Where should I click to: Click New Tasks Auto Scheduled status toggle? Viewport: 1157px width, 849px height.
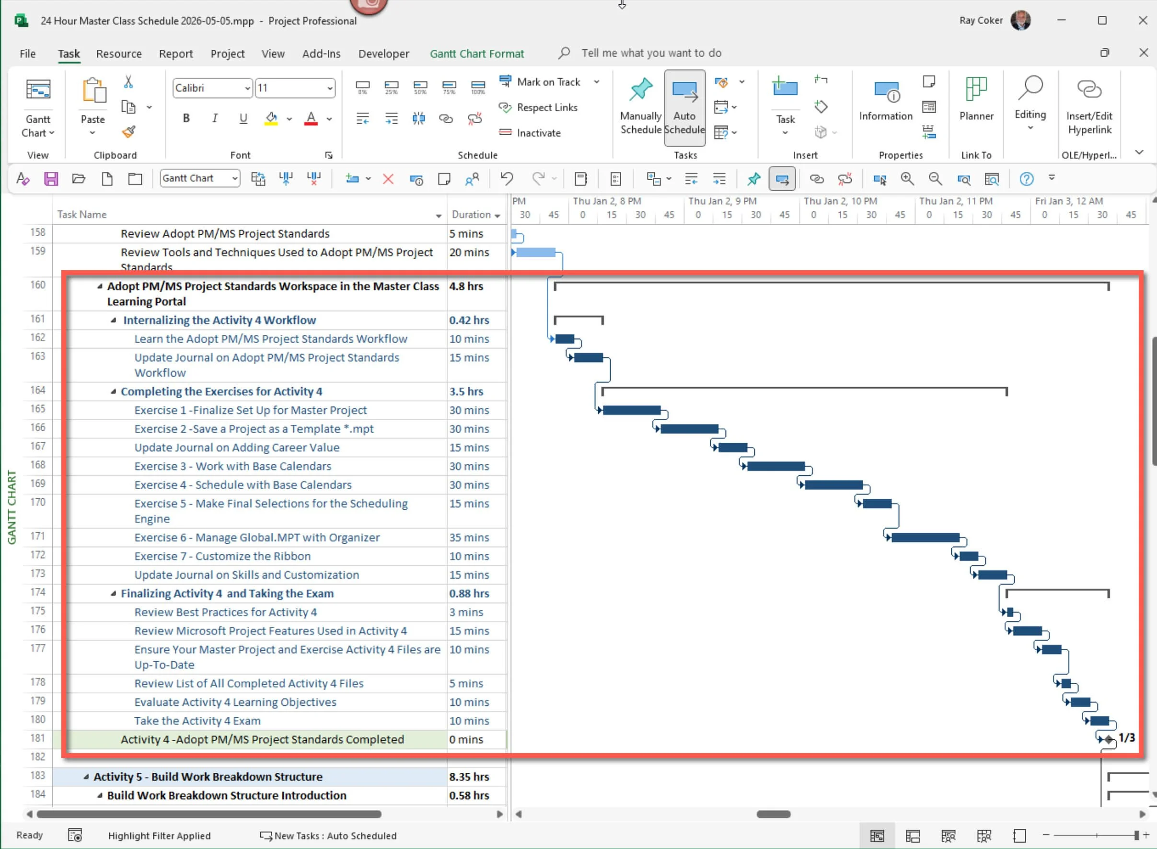(x=328, y=836)
